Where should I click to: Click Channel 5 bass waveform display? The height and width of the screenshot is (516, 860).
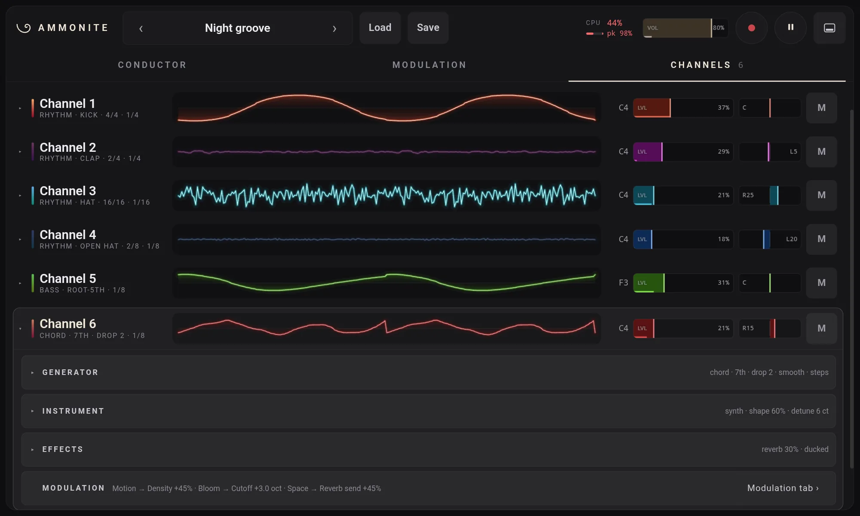tap(387, 283)
